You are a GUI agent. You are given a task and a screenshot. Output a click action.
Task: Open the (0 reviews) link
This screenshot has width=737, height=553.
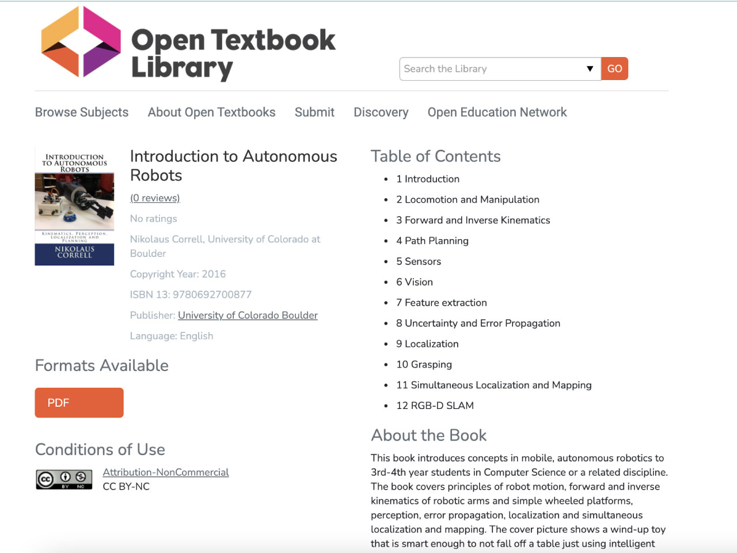pyautogui.click(x=155, y=198)
